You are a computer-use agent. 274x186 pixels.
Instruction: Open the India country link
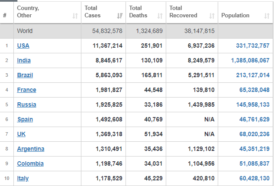(x=24, y=60)
